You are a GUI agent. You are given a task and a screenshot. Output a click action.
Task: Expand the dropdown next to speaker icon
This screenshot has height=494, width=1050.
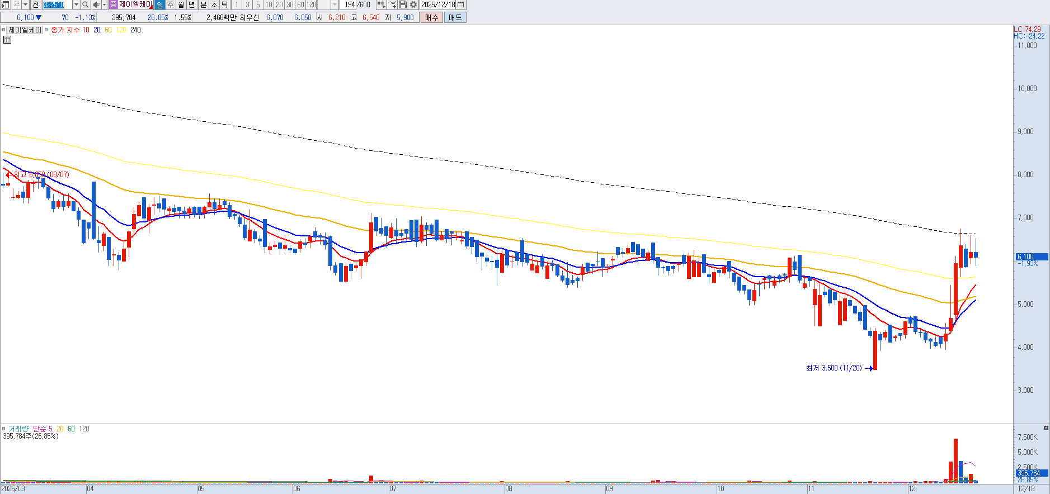[x=104, y=5]
